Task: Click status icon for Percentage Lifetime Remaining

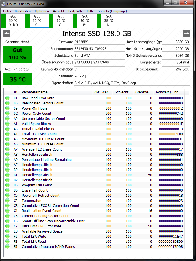Action: point(7,159)
